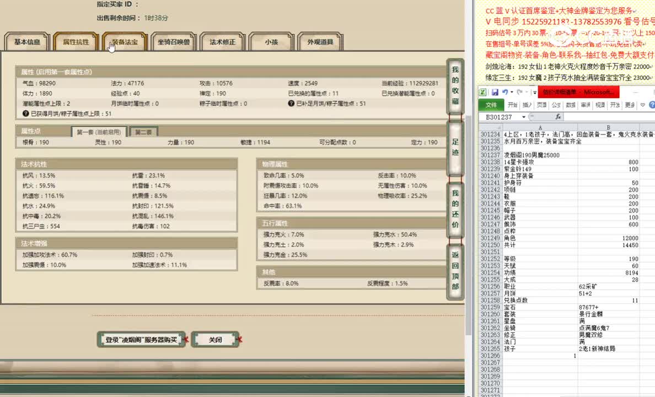Click the 强力克水 : 50.4% entry

[x=395, y=234]
